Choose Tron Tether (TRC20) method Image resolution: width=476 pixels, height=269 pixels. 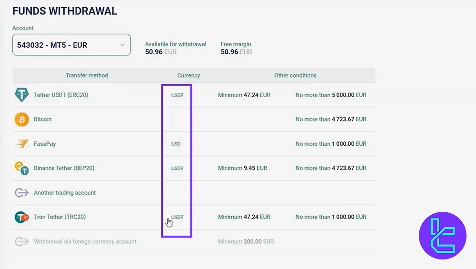pos(60,217)
